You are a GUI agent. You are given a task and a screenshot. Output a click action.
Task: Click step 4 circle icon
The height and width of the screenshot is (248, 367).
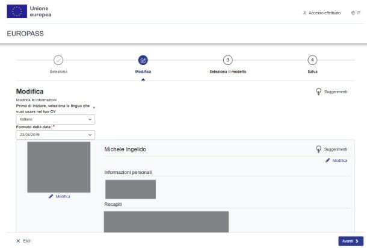(312, 60)
